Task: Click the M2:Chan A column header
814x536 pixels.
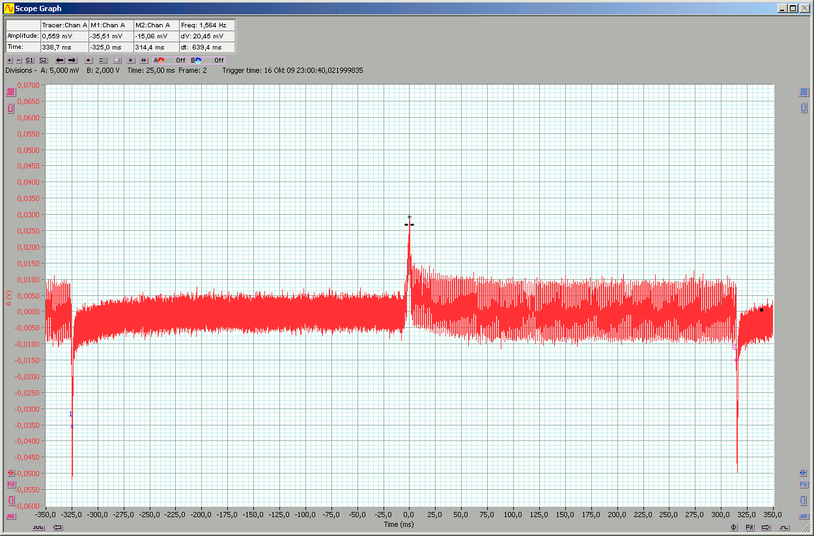Action: (156, 25)
